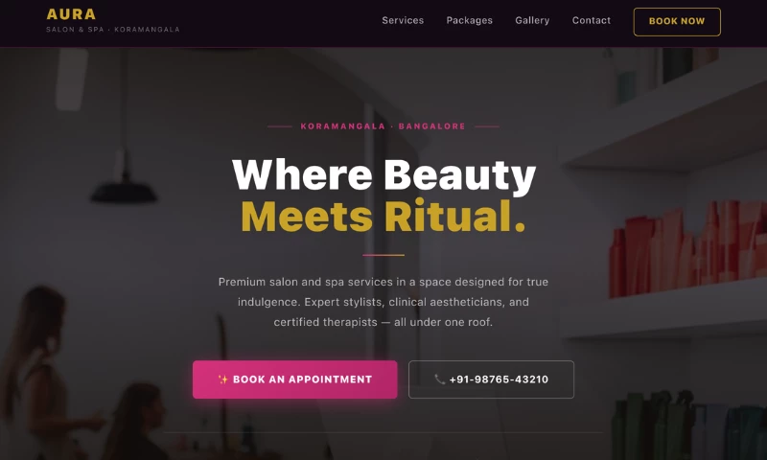Open the Packages menu item
The width and height of the screenshot is (767, 460).
click(469, 20)
